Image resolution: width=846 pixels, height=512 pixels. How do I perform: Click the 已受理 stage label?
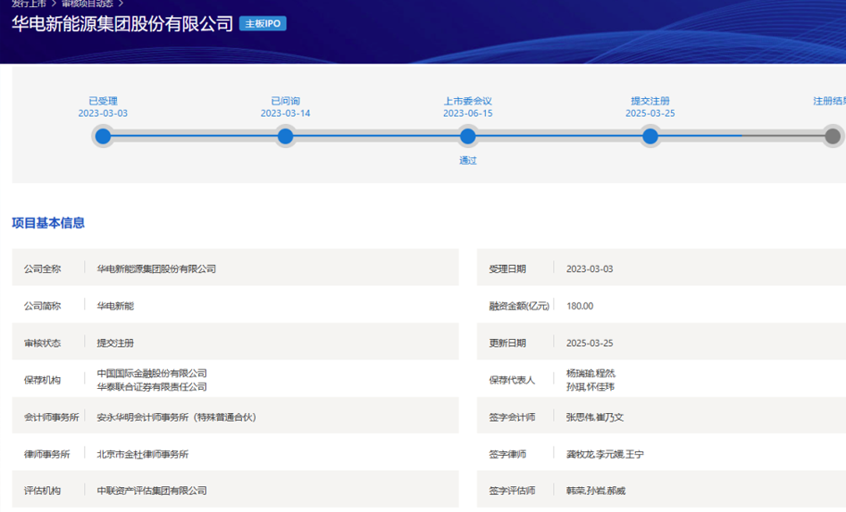coord(103,101)
